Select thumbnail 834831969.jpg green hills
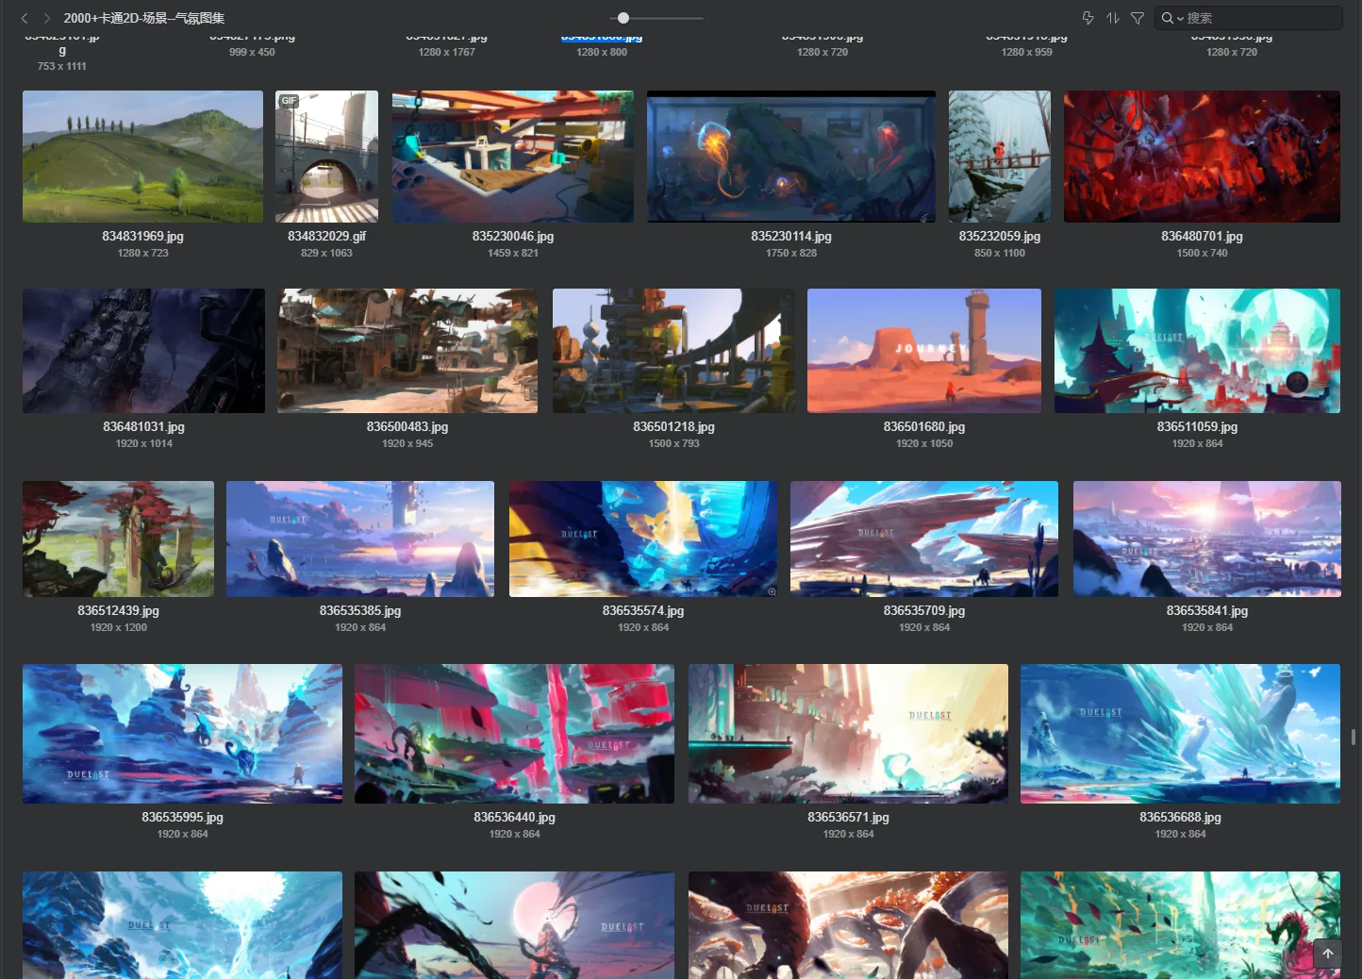This screenshot has width=1362, height=979. coord(142,157)
